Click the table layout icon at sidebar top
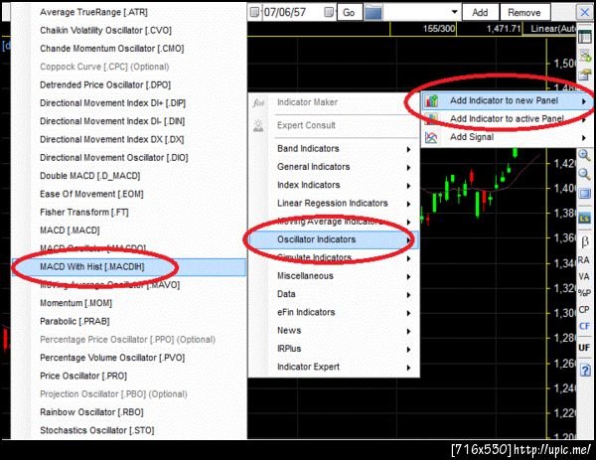Viewport: 596px width, 460px height. click(585, 37)
